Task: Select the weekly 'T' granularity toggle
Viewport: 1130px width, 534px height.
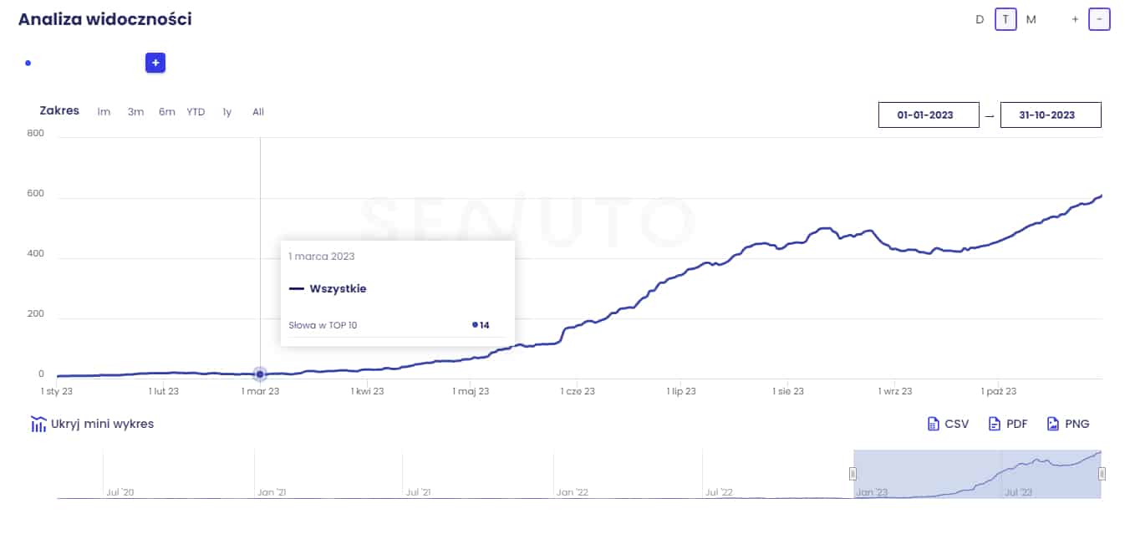Action: [1005, 19]
